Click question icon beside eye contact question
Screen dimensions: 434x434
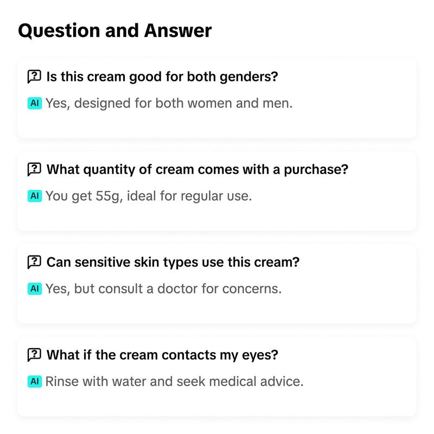[34, 355]
